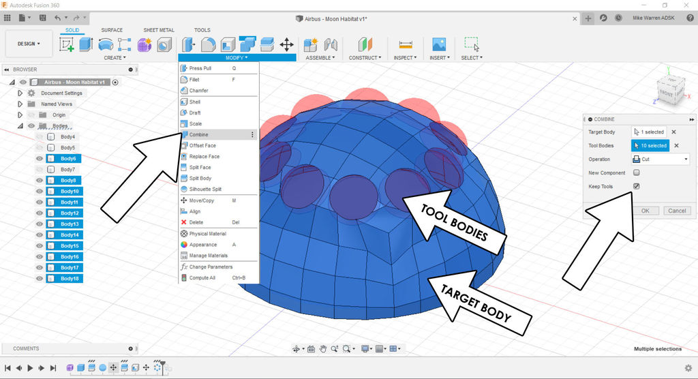This screenshot has height=379, width=698.
Task: Click the New Component assemble icon
Action: pos(311,44)
